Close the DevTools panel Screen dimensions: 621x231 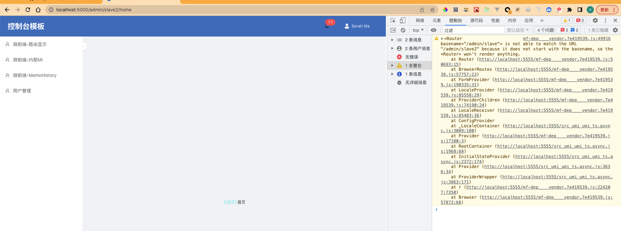point(615,20)
